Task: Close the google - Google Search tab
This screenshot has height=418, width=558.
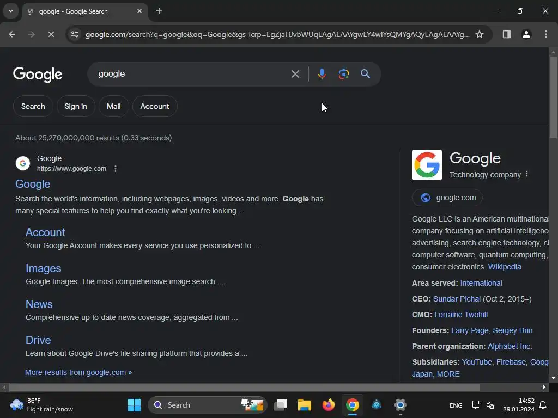Action: click(x=139, y=11)
